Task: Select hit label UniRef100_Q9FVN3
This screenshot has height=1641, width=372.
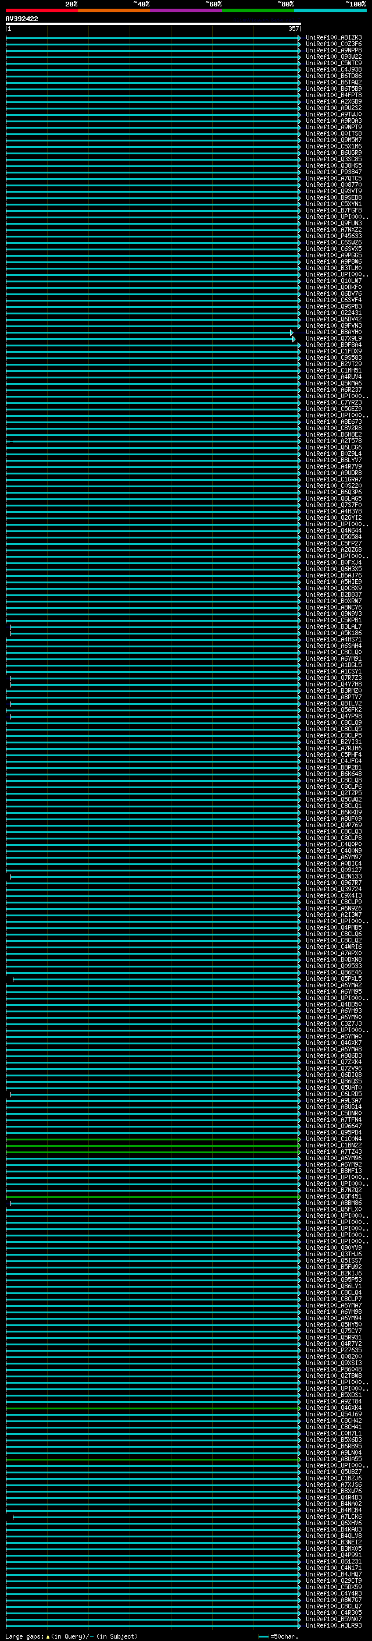Action: pyautogui.click(x=334, y=325)
